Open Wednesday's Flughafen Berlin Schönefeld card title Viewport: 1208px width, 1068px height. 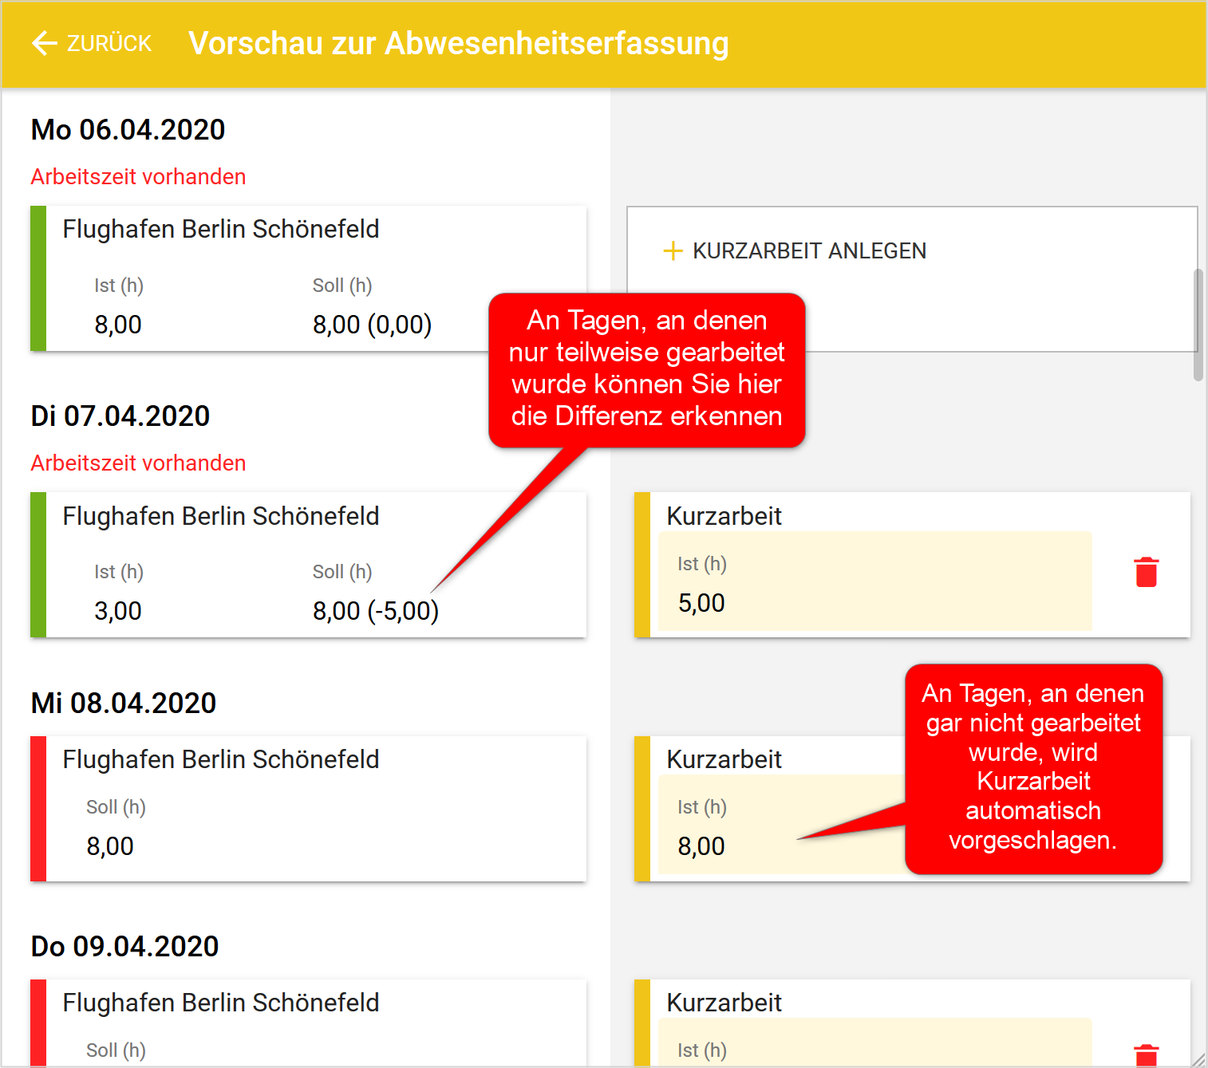pyautogui.click(x=221, y=759)
